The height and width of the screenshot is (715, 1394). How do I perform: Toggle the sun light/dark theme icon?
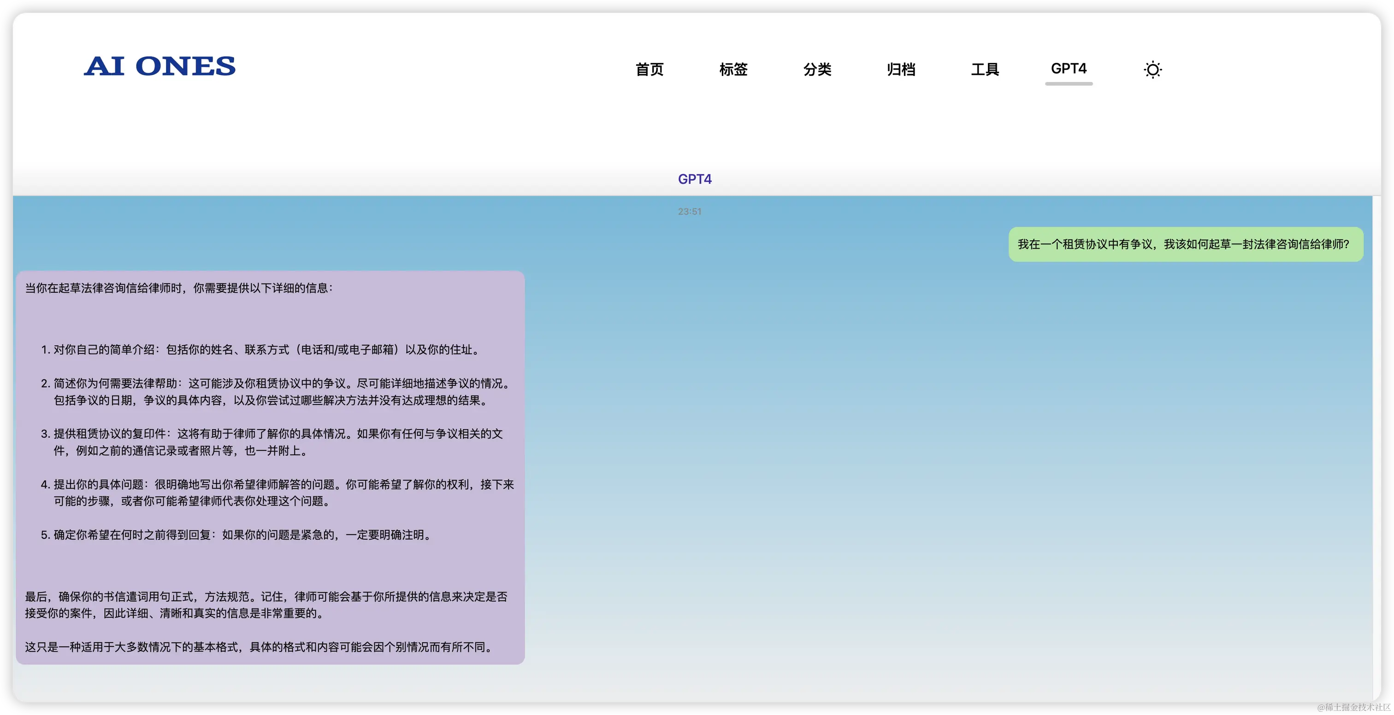(1152, 69)
